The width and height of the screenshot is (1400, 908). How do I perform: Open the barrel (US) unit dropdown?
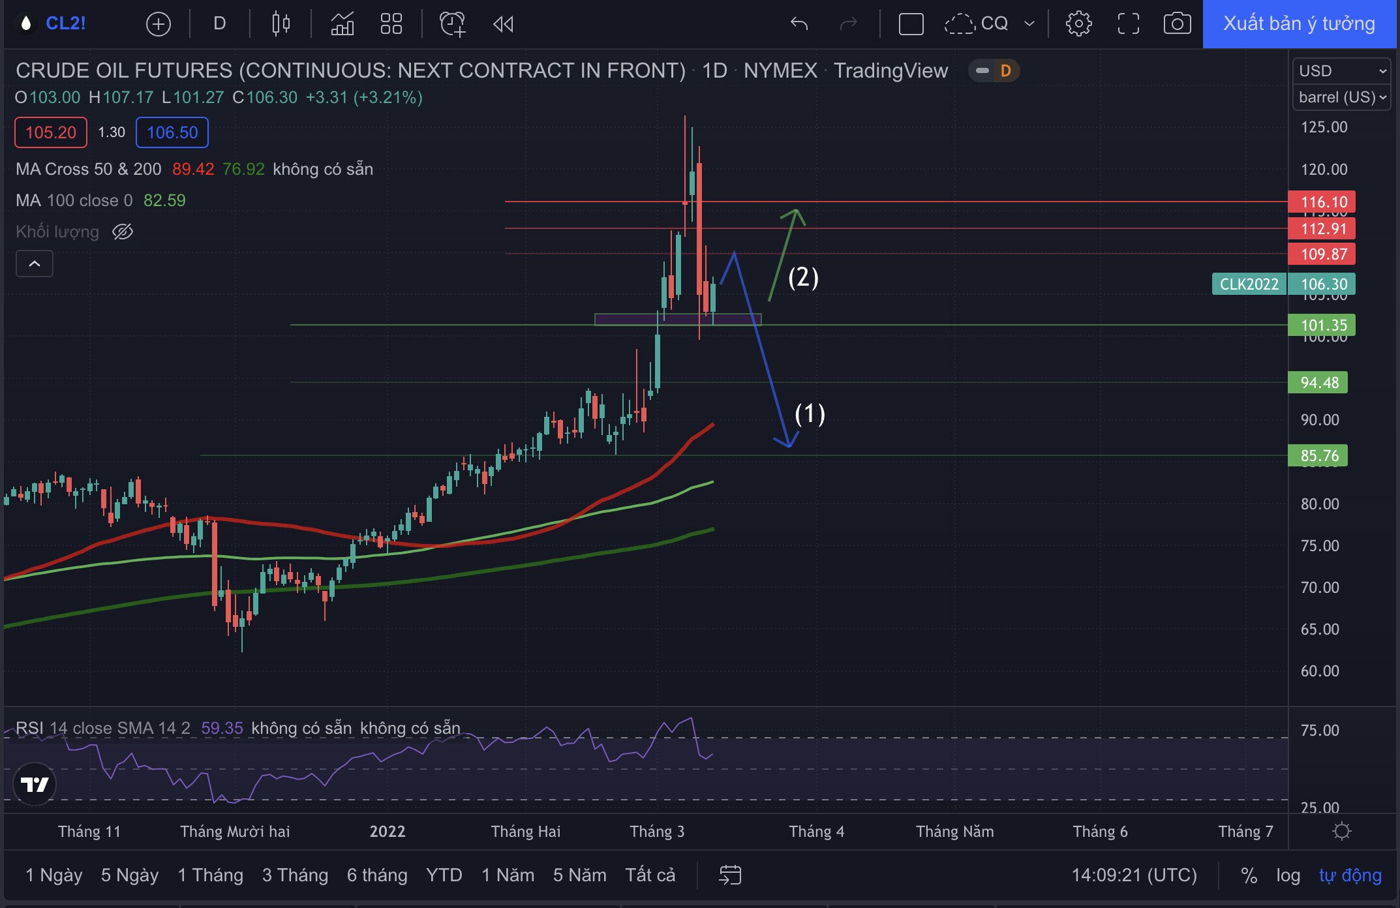point(1341,97)
